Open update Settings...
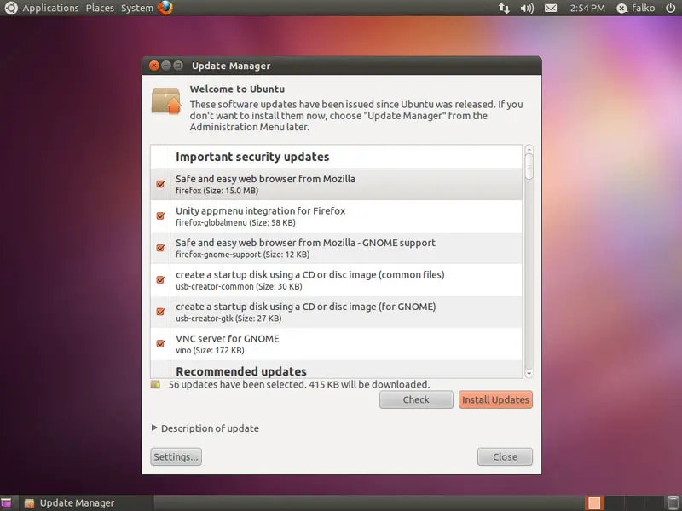The width and height of the screenshot is (682, 511). point(176,456)
